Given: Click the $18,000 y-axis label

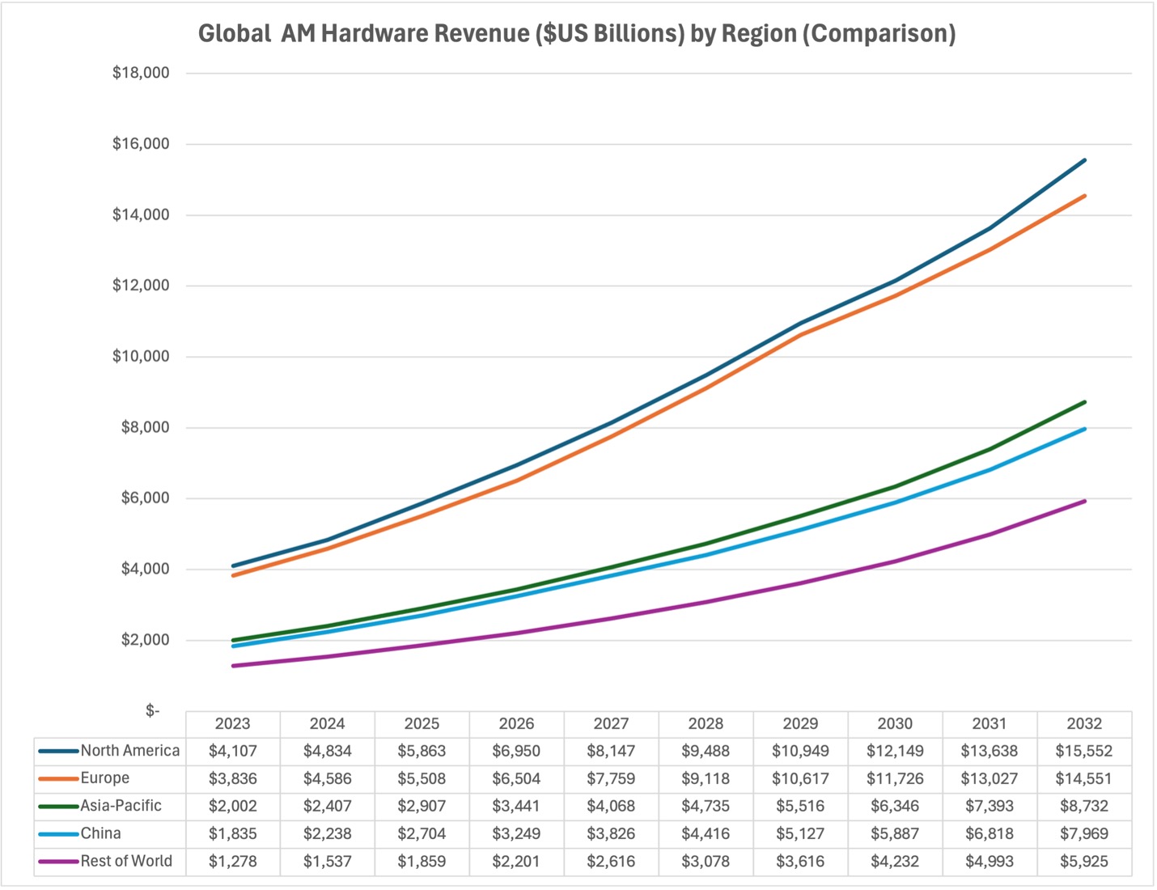Looking at the screenshot, I should pos(141,73).
